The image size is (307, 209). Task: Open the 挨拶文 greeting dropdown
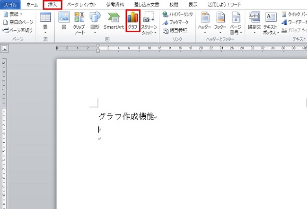[x=254, y=23]
